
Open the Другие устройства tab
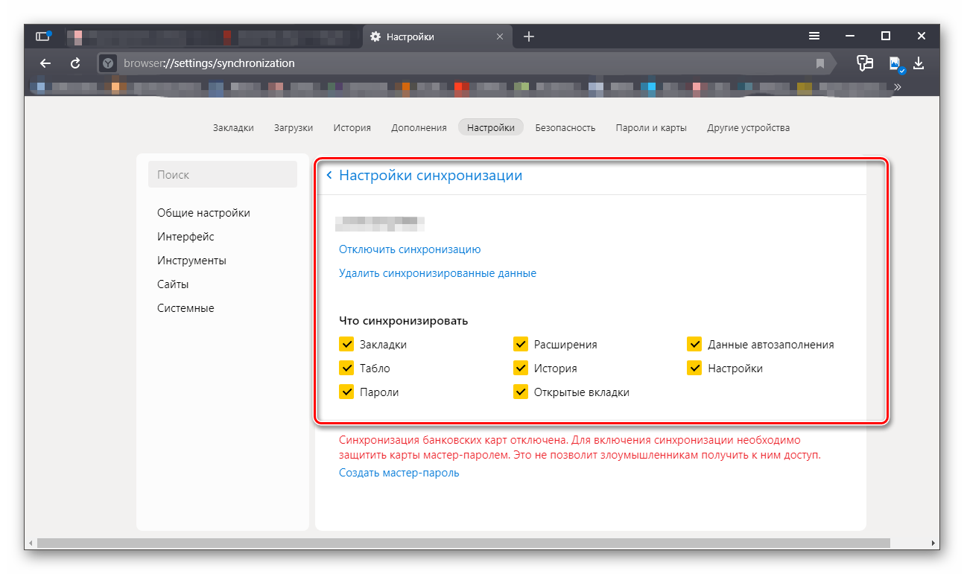[x=748, y=127]
